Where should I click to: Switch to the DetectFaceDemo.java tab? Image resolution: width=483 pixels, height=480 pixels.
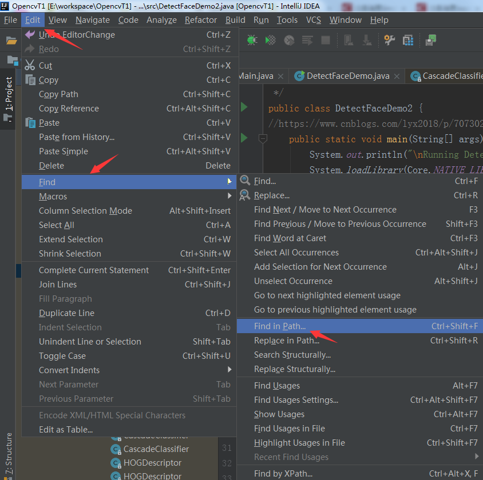click(x=347, y=76)
